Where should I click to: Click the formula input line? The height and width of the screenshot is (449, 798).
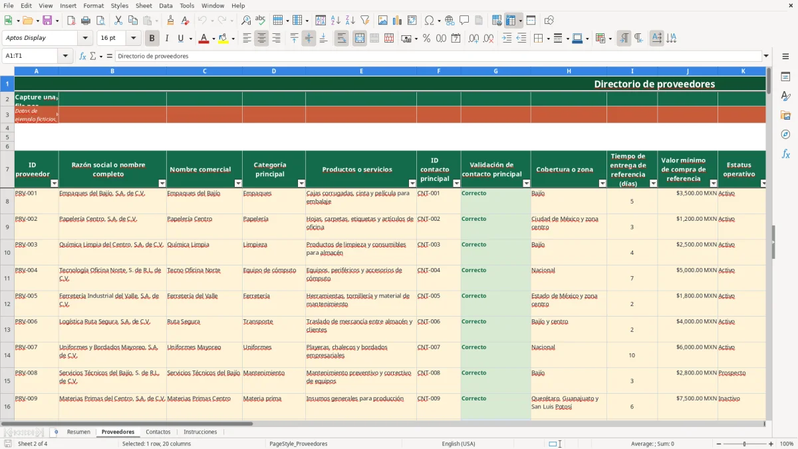[x=438, y=56]
